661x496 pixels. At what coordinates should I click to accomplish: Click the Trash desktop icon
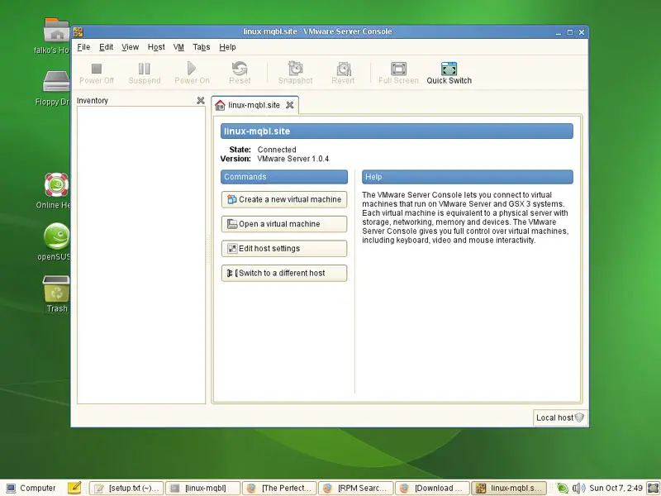click(56, 289)
